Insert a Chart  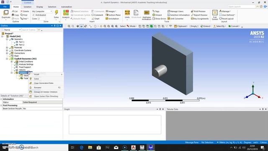[x=95, y=18]
